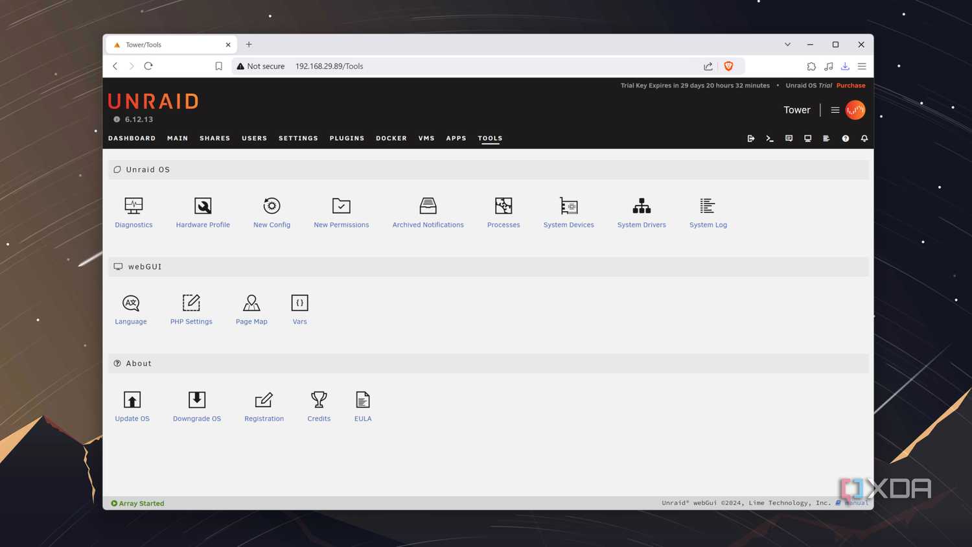Image resolution: width=972 pixels, height=547 pixels.
Task: Switch to the Shares tab
Action: (214, 138)
